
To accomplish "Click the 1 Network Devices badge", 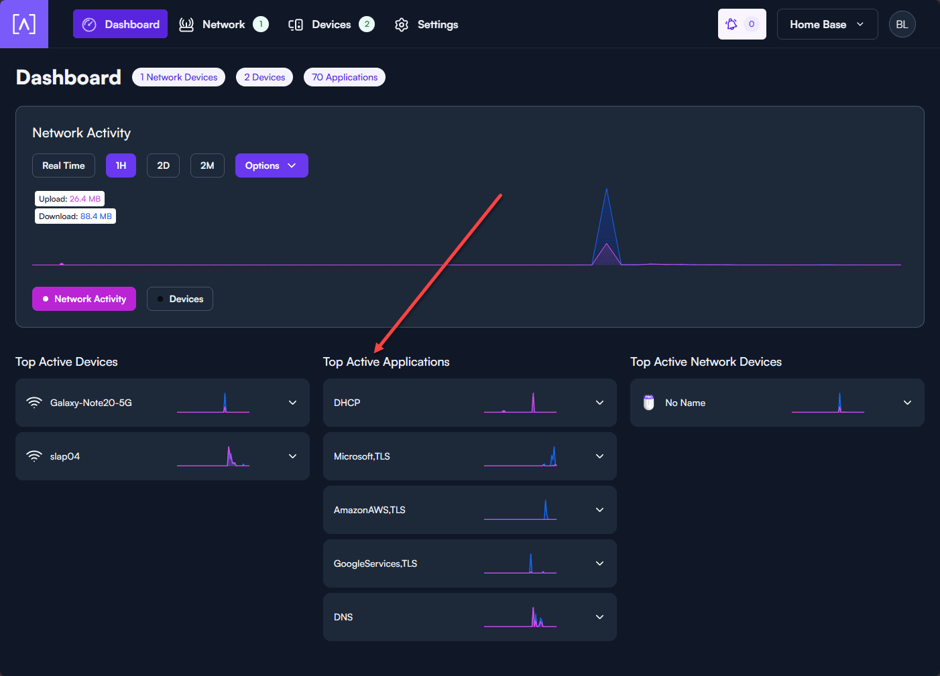I will 178,77.
